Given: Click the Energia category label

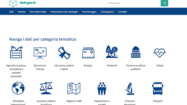Looking at the screenshot, I should click(88, 65).
